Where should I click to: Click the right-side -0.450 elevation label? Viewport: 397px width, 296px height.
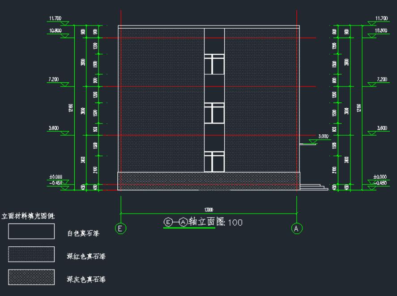click(x=380, y=183)
